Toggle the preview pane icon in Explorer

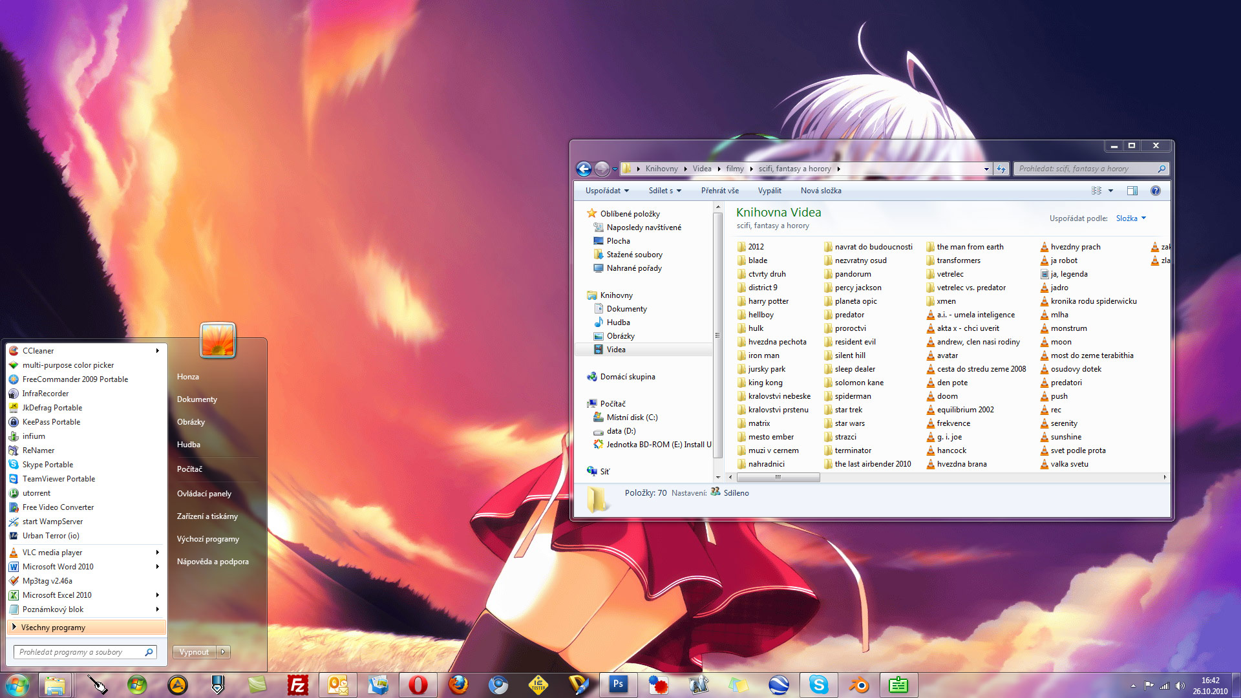click(x=1132, y=191)
